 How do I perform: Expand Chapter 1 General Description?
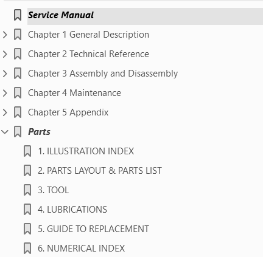[x=5, y=35]
